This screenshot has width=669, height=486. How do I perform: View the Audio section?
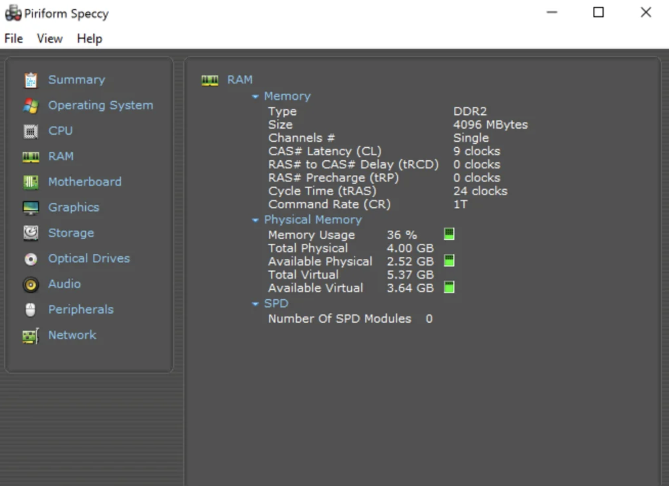click(x=64, y=284)
